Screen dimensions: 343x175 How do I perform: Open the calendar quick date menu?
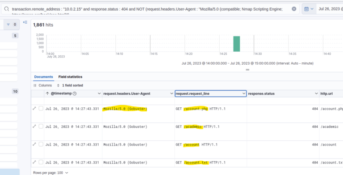pyautogui.click(x=309, y=9)
